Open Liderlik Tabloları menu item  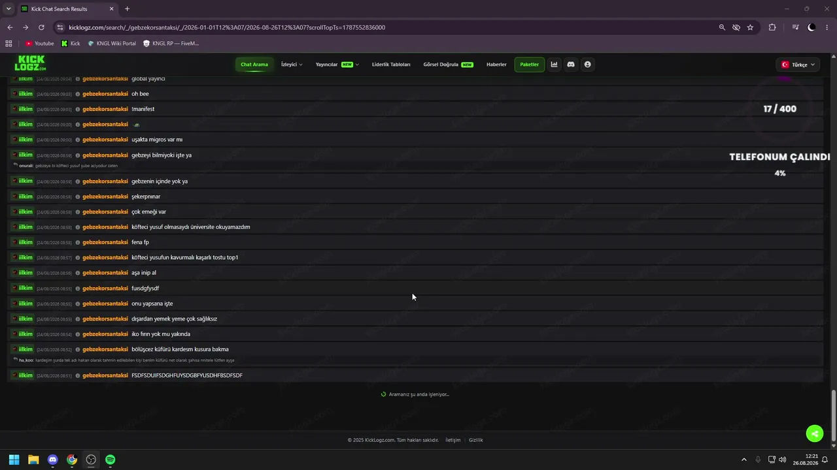[391, 65]
